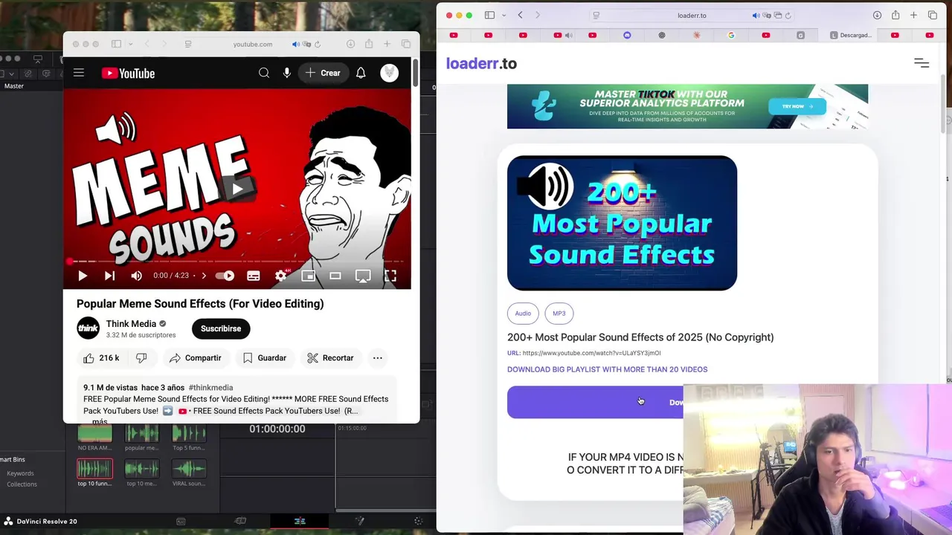This screenshot has height=535, width=952.
Task: Show downloads in loaderr.to Safari window
Action: pyautogui.click(x=877, y=16)
